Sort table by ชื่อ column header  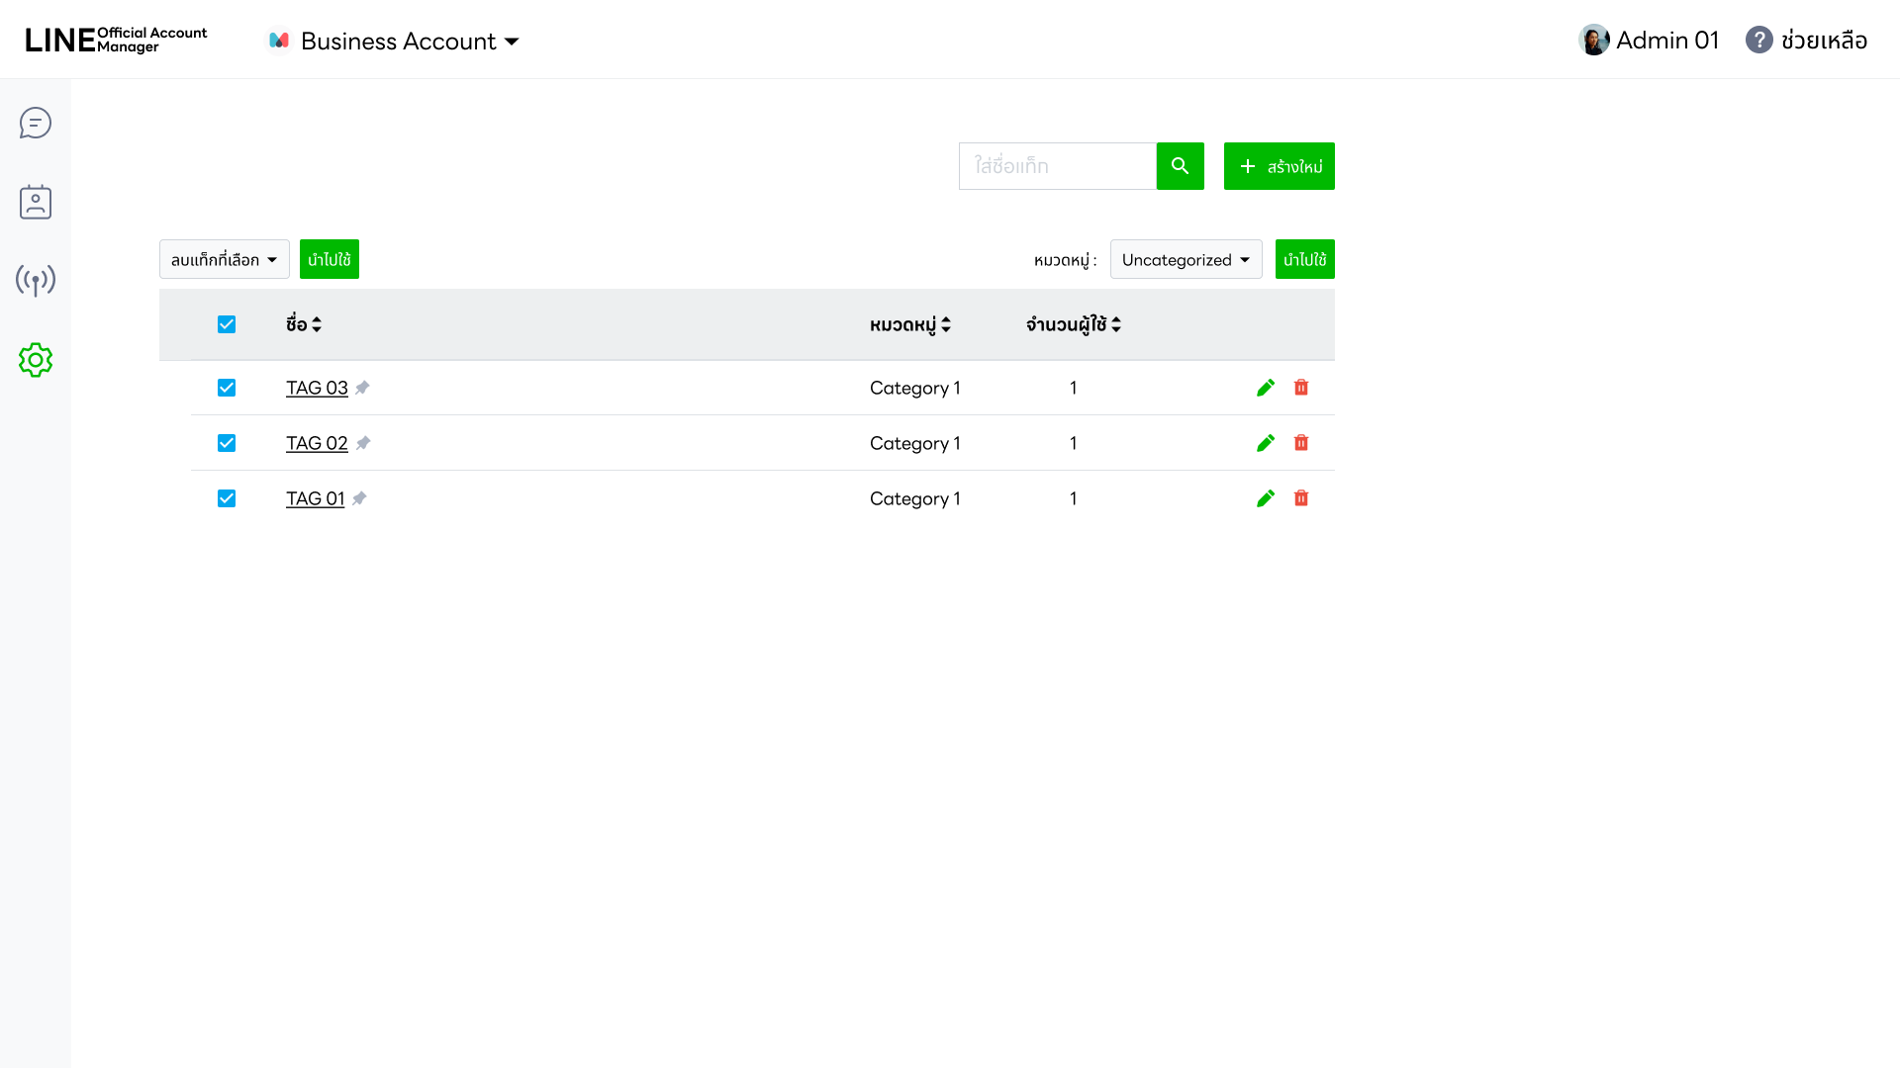tap(303, 324)
